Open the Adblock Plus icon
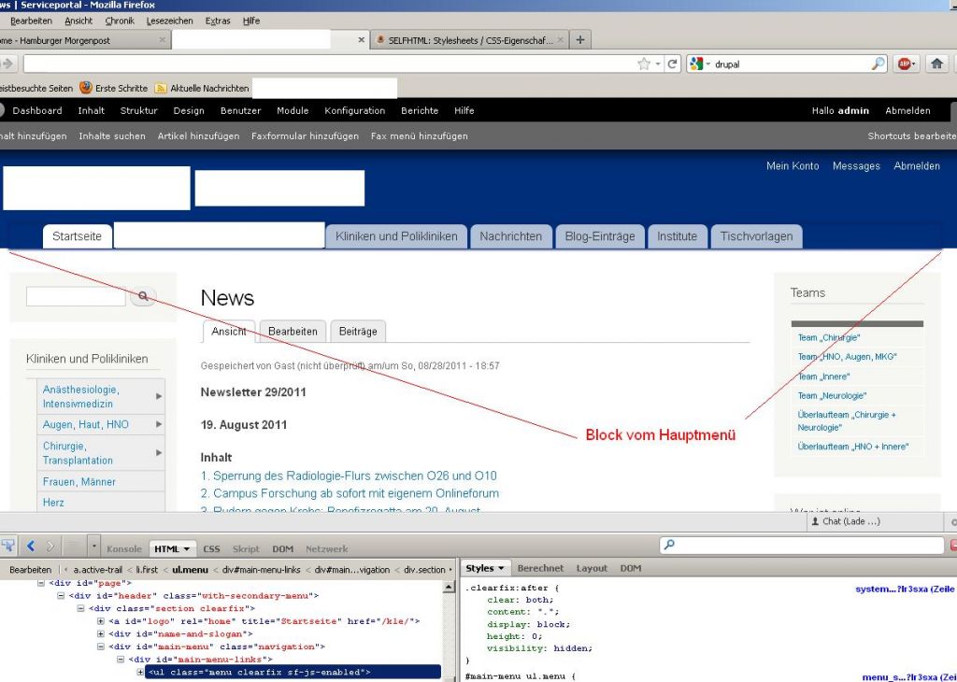The height and width of the screenshot is (682, 957). pyautogui.click(x=905, y=64)
